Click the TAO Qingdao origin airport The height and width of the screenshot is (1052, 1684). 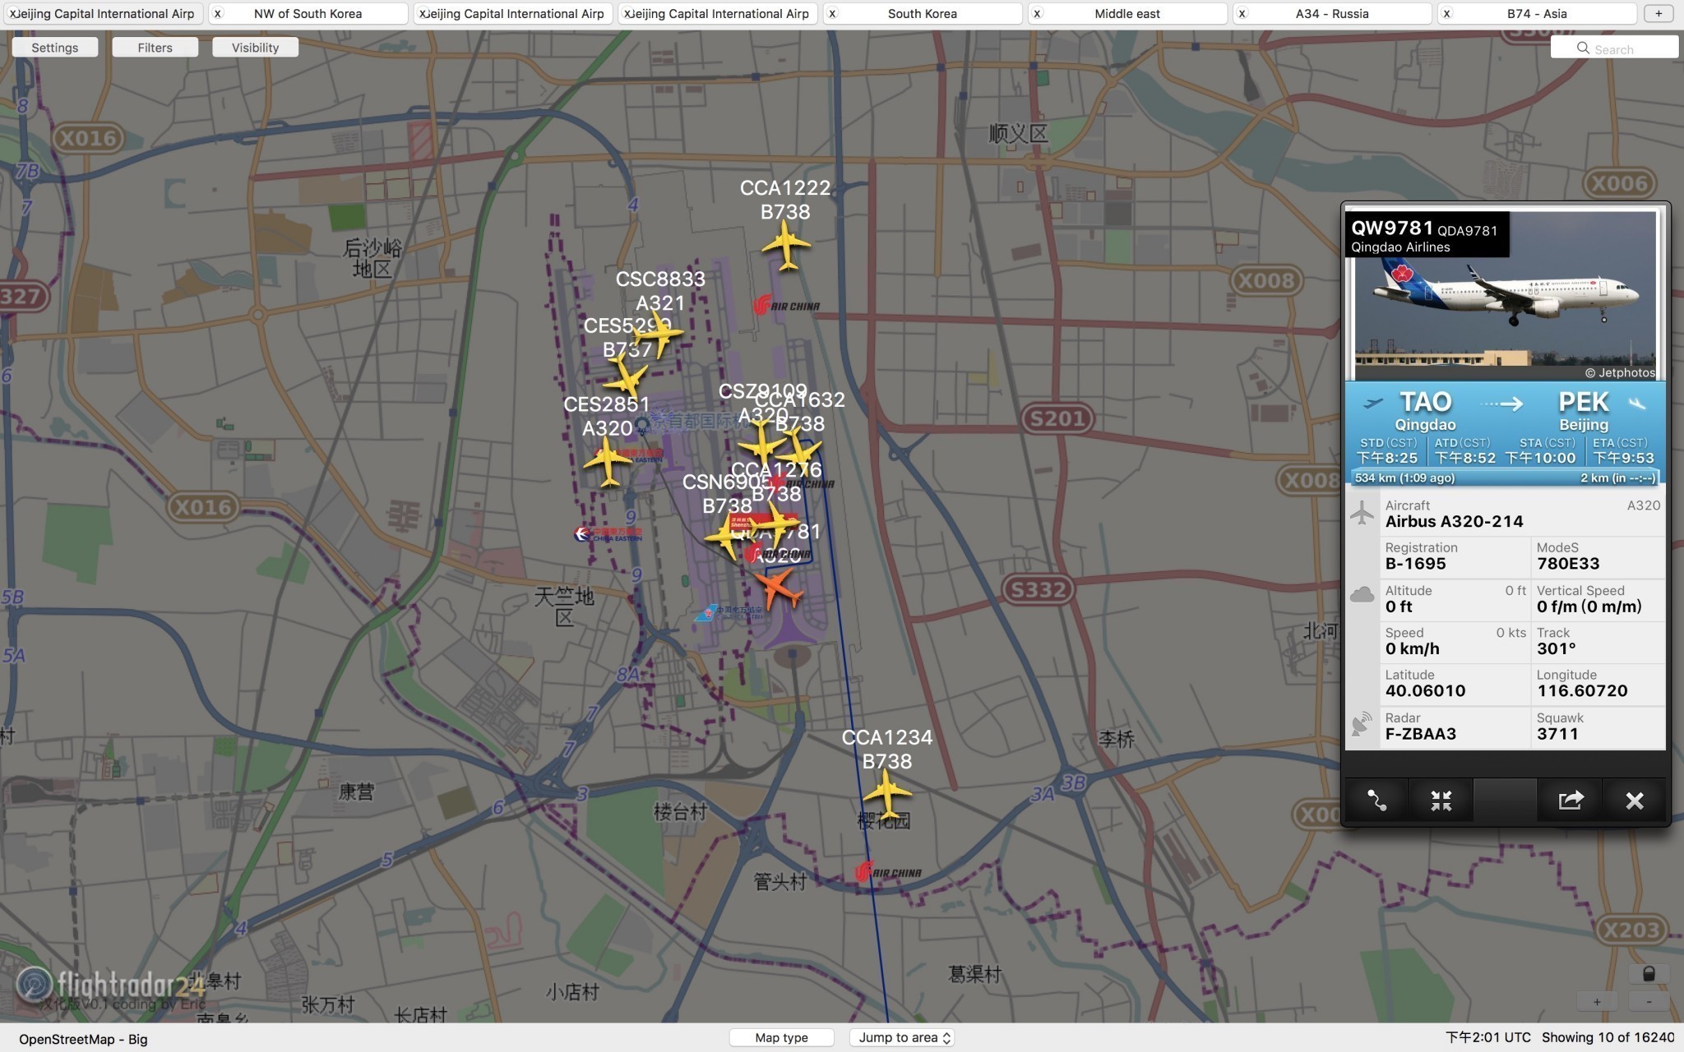(x=1425, y=410)
